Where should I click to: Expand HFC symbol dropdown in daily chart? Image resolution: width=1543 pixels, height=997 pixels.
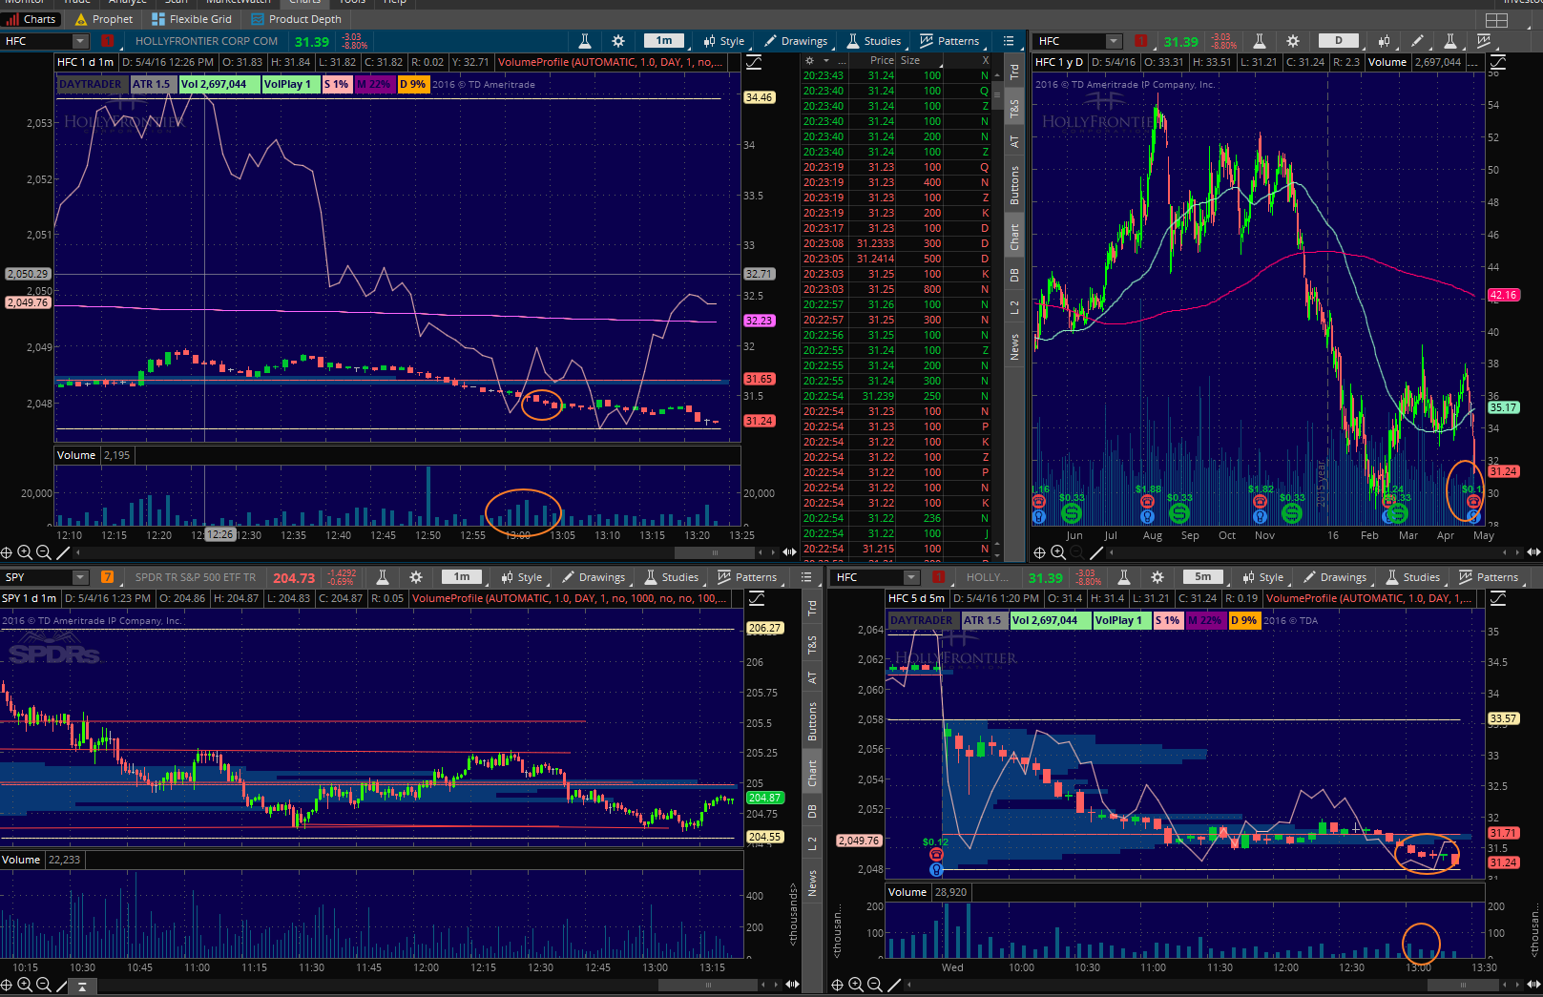(x=1114, y=41)
